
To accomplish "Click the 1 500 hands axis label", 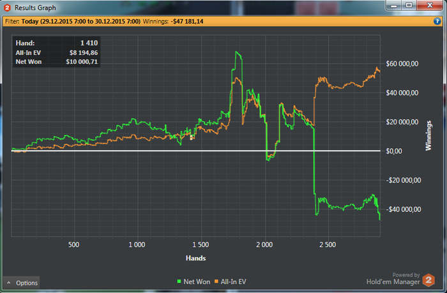I will pos(201,244).
